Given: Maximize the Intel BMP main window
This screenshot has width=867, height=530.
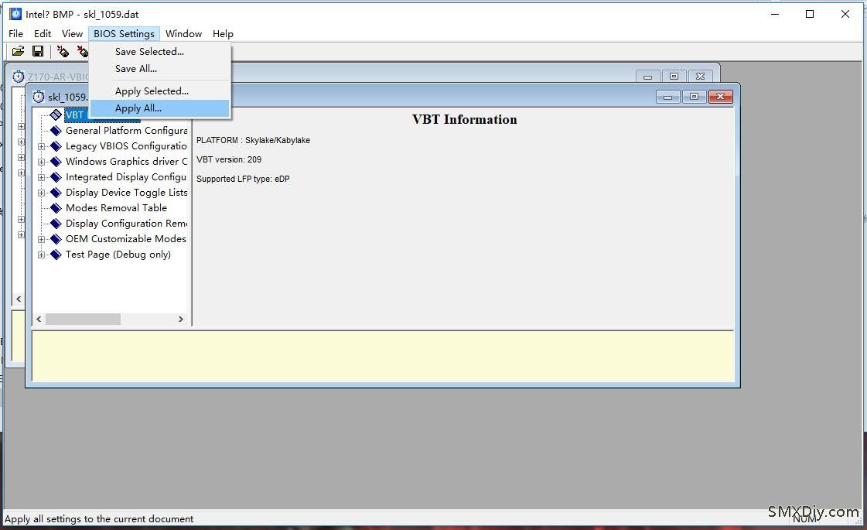Looking at the screenshot, I should click(810, 14).
